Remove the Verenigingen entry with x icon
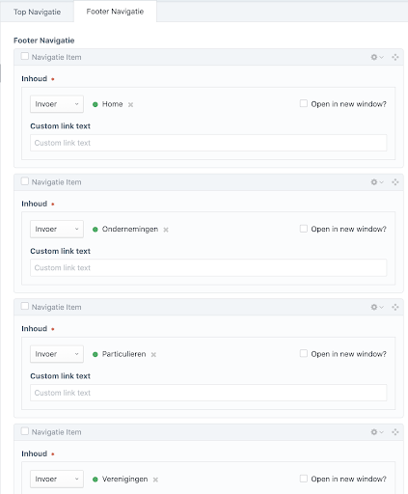 click(x=155, y=480)
